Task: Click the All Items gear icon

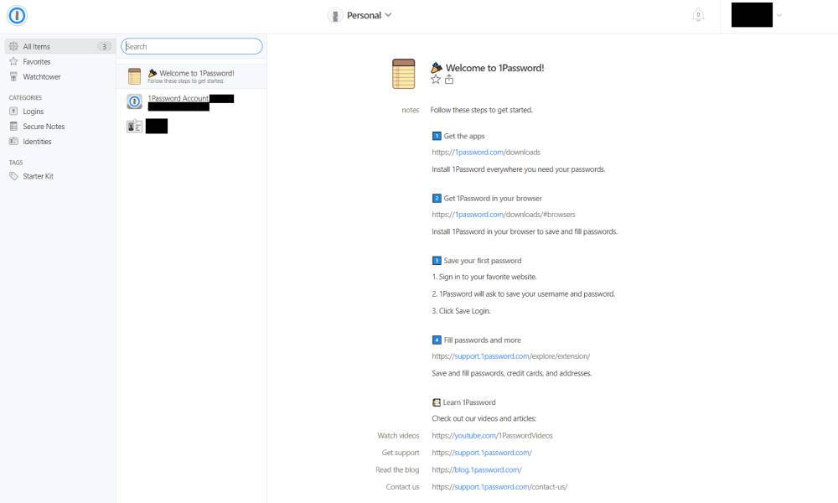Action: pyautogui.click(x=14, y=46)
